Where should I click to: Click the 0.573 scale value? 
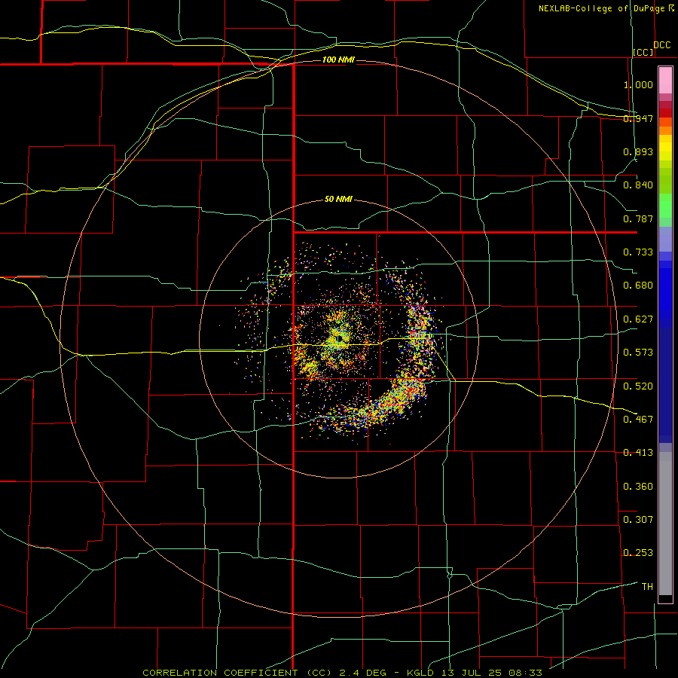[638, 353]
